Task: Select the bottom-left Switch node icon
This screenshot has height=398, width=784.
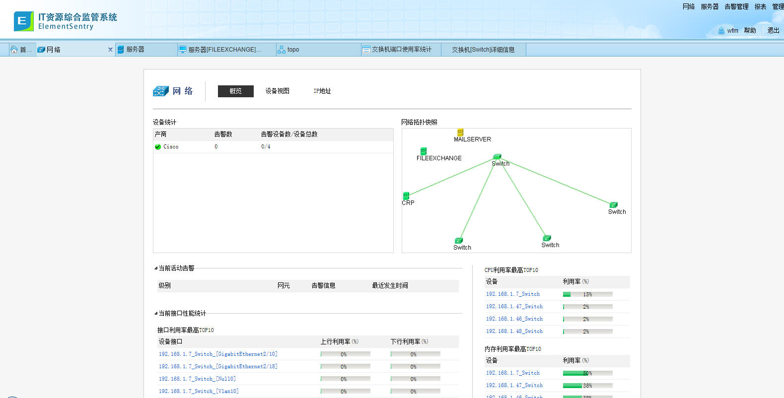Action: [459, 241]
